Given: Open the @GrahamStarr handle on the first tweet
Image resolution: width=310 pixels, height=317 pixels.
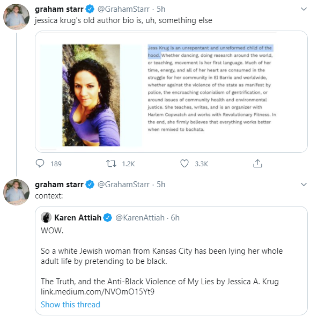Looking at the screenshot, I should point(123,9).
